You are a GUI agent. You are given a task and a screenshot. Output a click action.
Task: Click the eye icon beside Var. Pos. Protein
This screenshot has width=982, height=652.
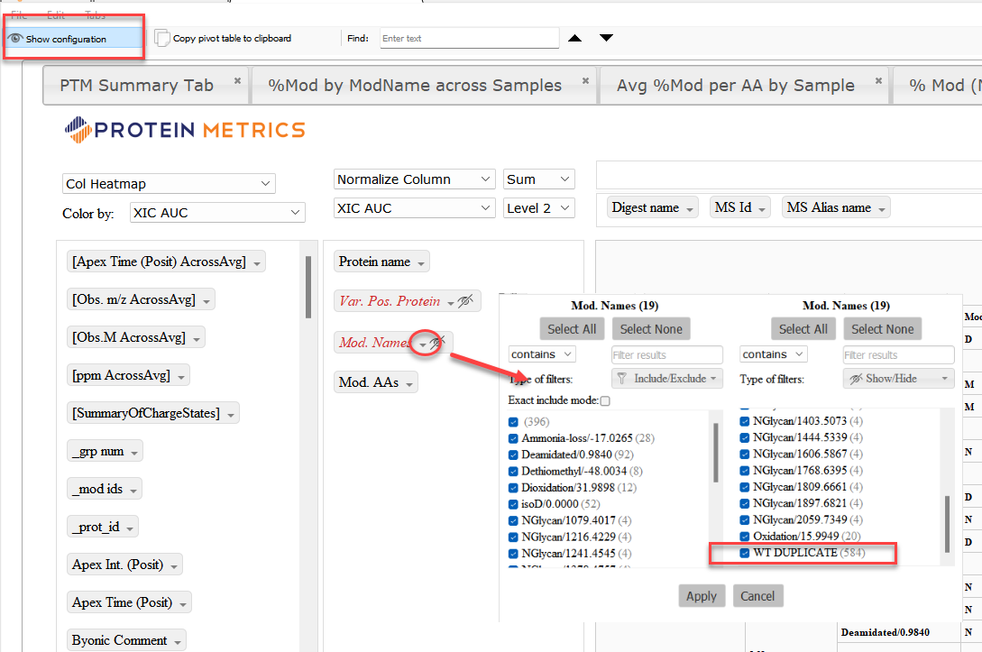coord(467,300)
